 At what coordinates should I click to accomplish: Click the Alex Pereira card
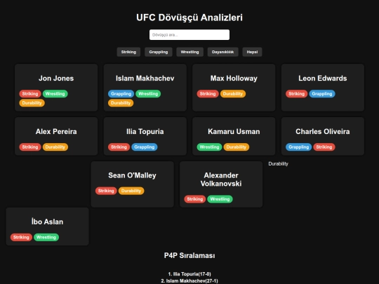tap(56, 136)
